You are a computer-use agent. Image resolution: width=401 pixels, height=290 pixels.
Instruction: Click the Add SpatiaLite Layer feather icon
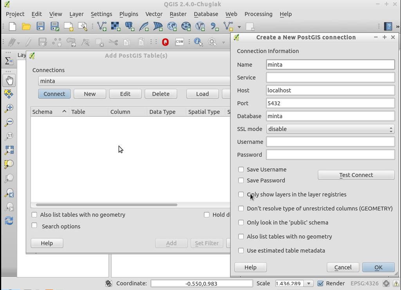(x=144, y=26)
